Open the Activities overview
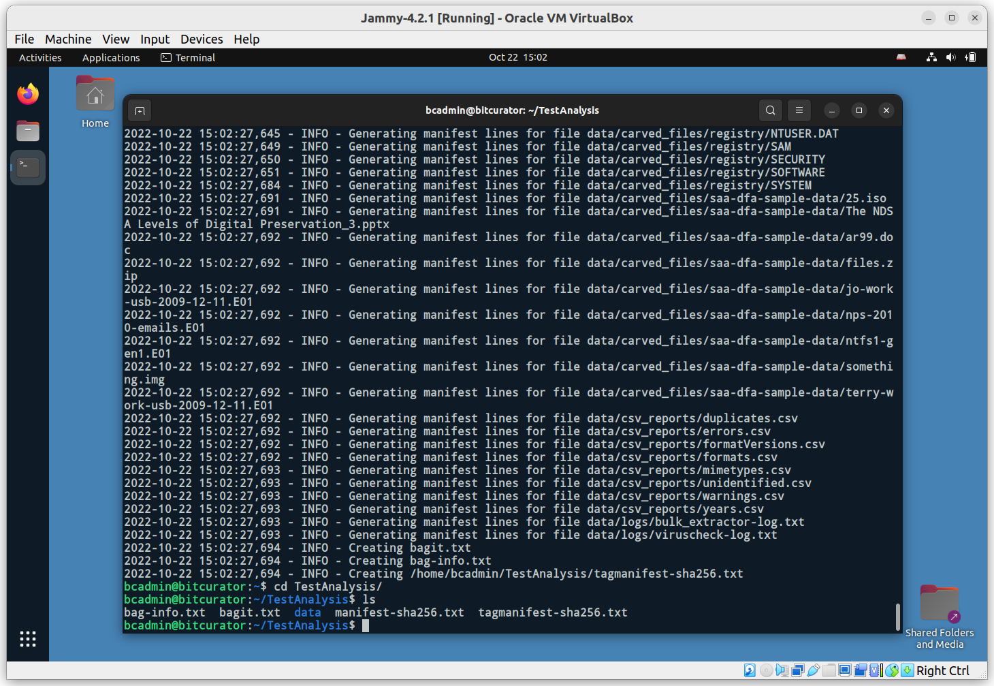Image resolution: width=994 pixels, height=686 pixels. point(40,58)
